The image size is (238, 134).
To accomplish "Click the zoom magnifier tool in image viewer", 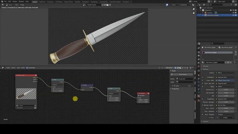I will pyautogui.click(x=193, y=9).
